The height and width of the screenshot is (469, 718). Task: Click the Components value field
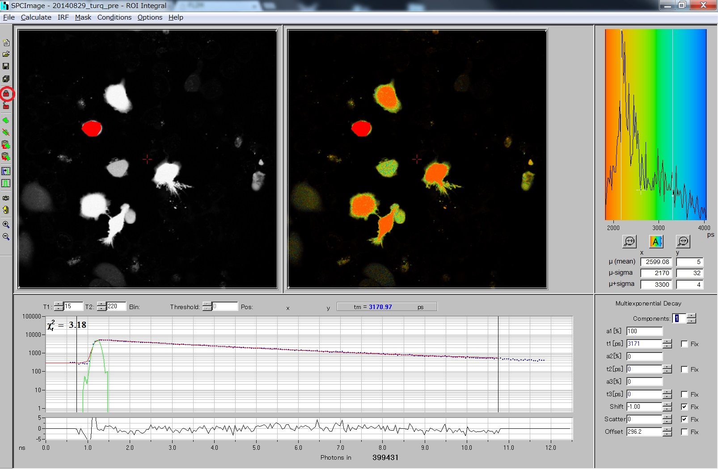point(680,318)
